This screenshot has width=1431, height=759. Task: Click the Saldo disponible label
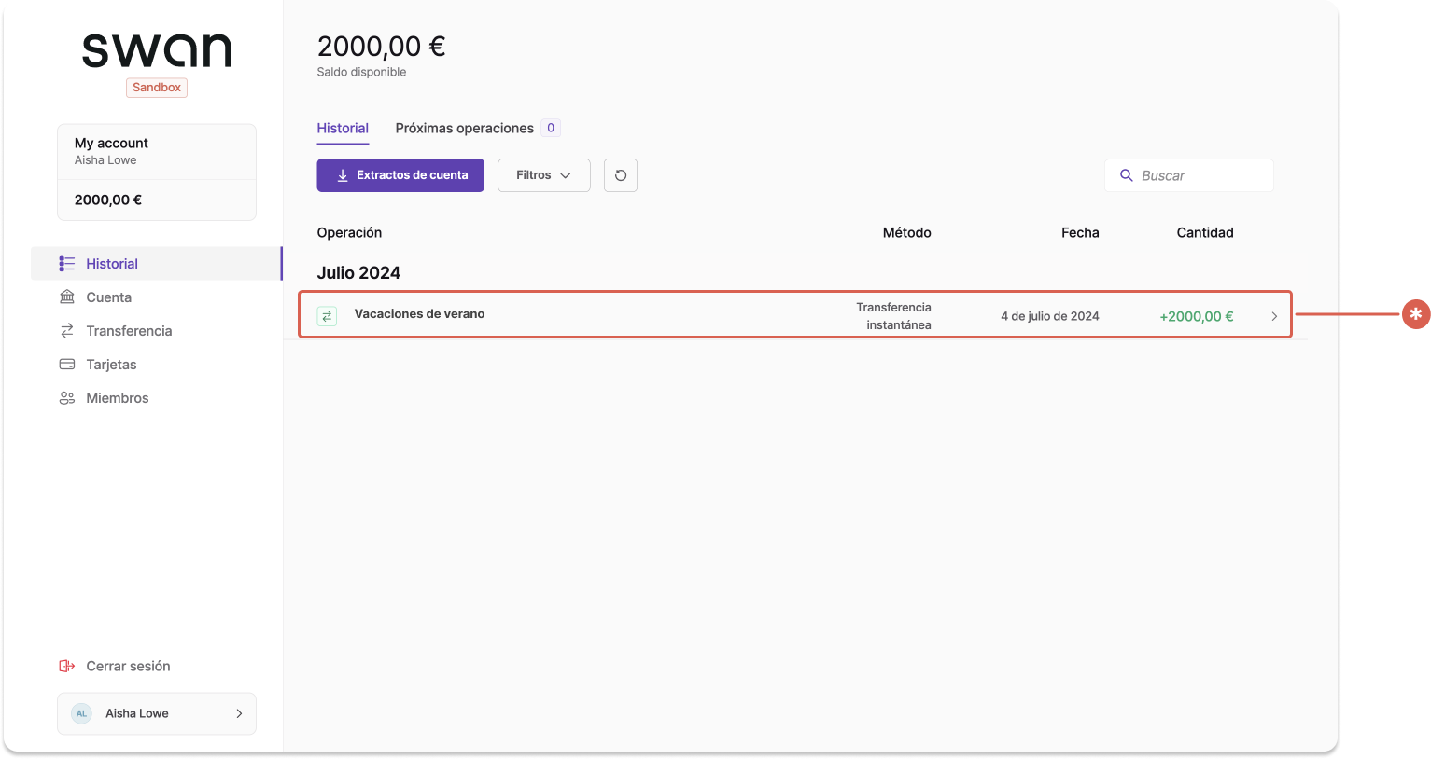361,72
